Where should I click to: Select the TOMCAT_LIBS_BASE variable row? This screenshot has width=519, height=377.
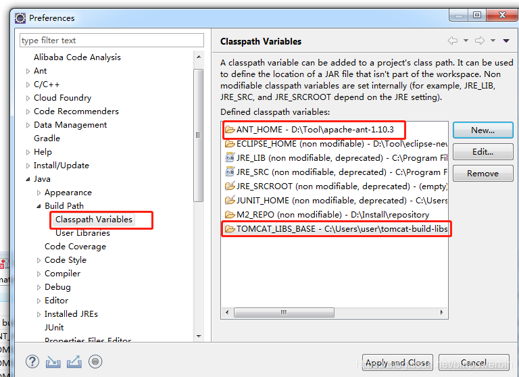[x=335, y=229]
